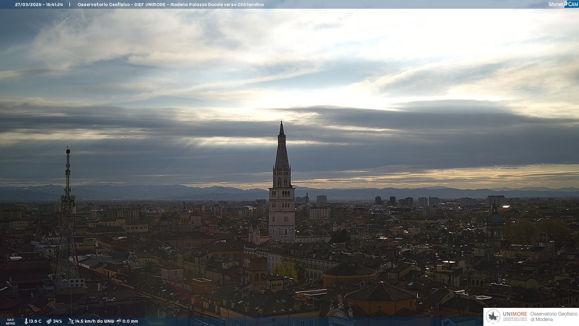Click the 0.0 mm rainfall value
This screenshot has height=326, width=579.
[x=130, y=321]
